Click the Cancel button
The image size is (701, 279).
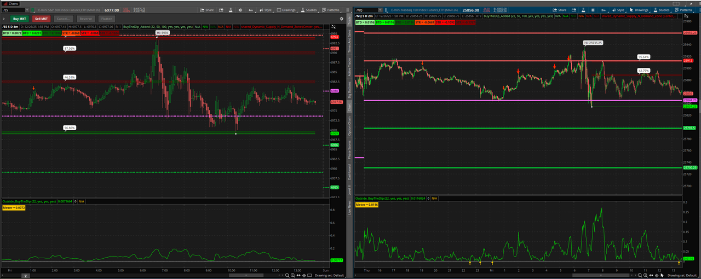pos(64,19)
